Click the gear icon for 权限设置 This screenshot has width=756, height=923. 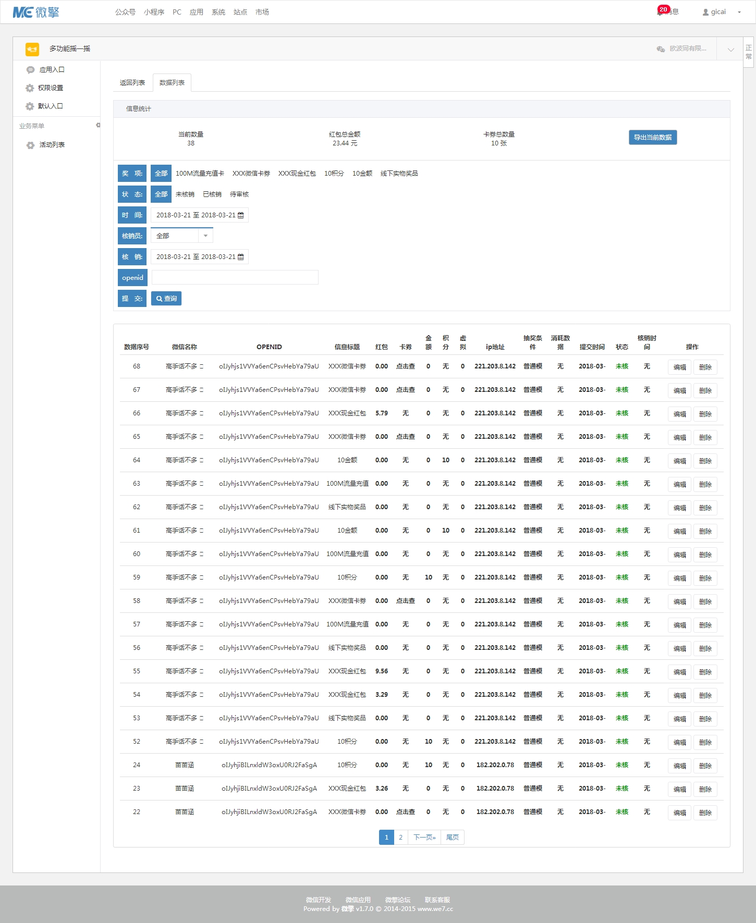[x=30, y=88]
